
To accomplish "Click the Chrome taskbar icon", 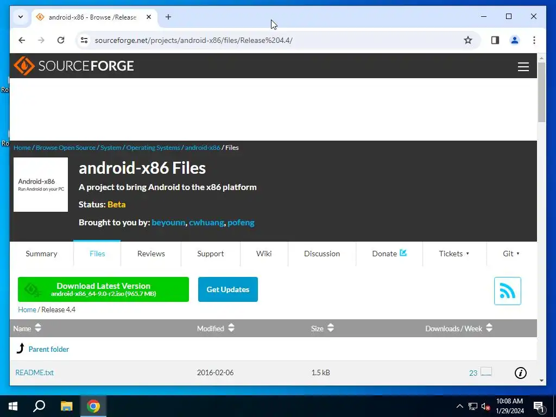I will pyautogui.click(x=93, y=406).
